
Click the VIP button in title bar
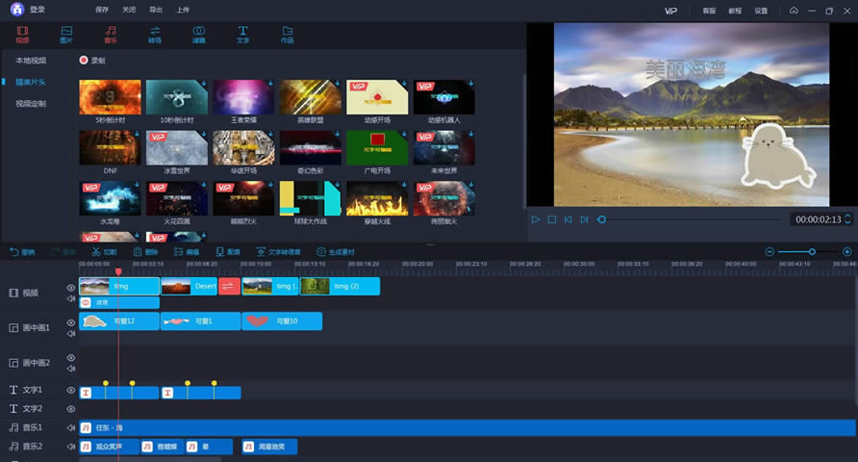[670, 11]
